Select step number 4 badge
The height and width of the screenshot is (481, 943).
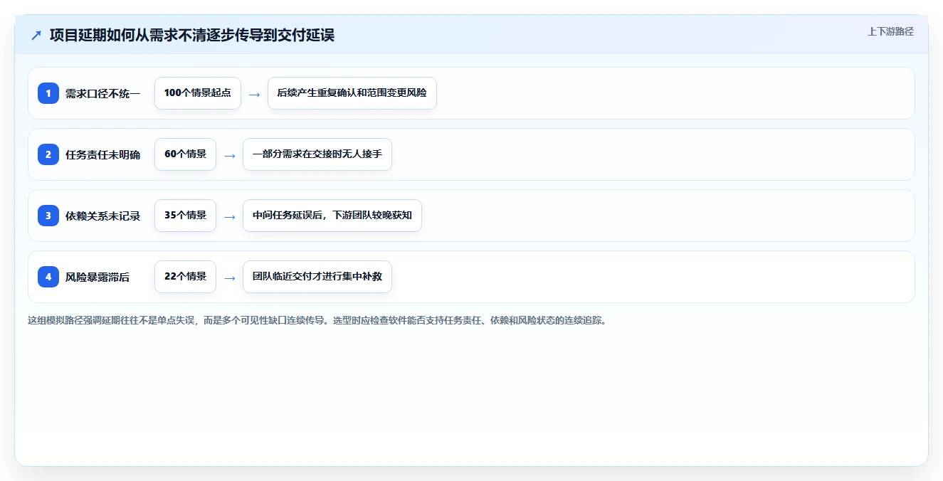pos(48,277)
